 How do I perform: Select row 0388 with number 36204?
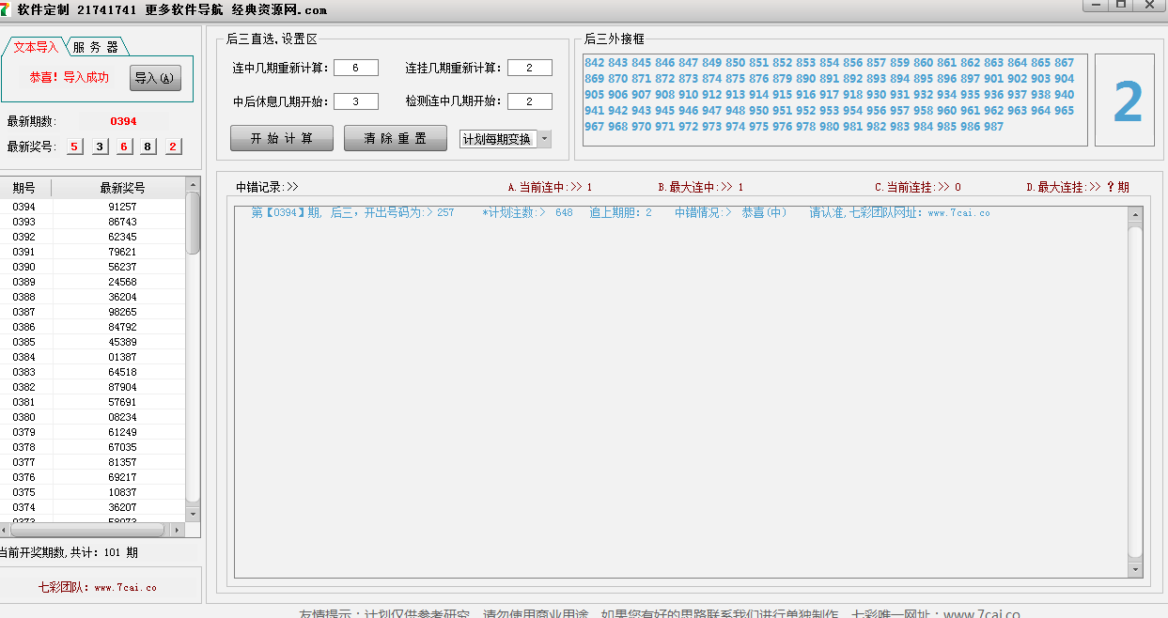coord(92,297)
